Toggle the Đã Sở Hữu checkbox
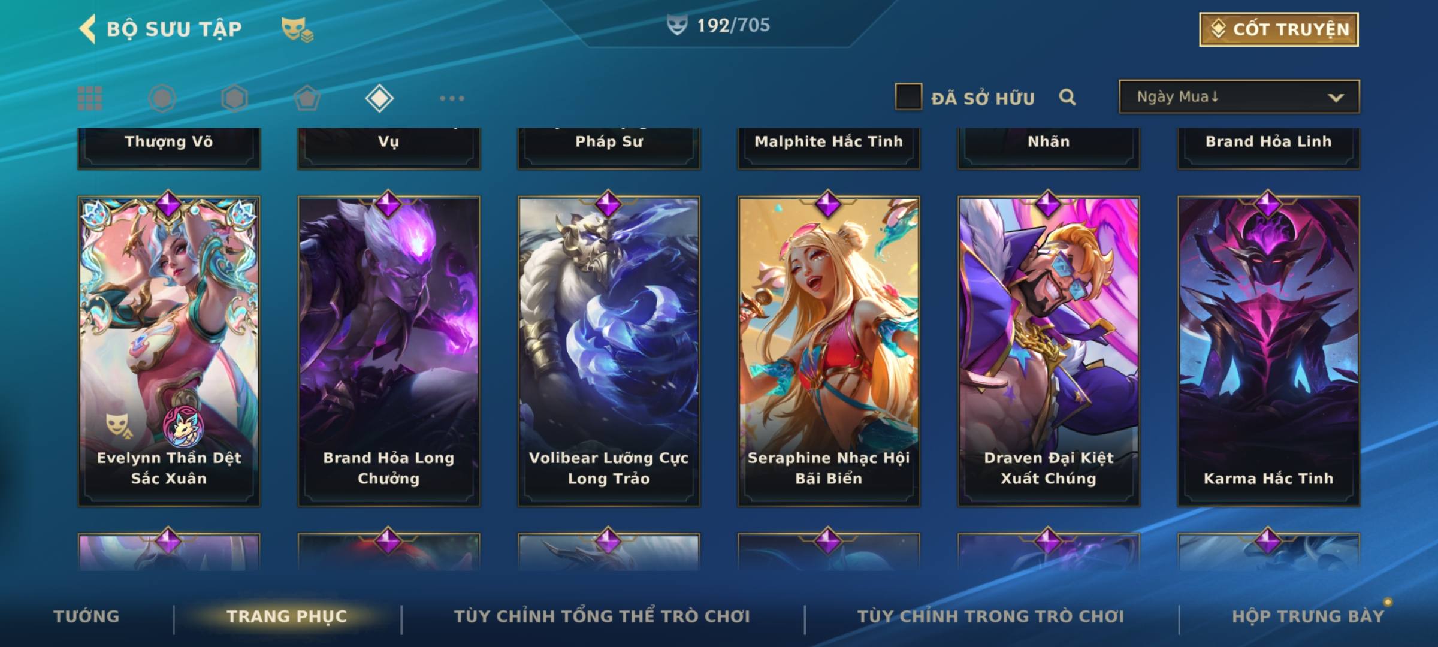 click(908, 97)
